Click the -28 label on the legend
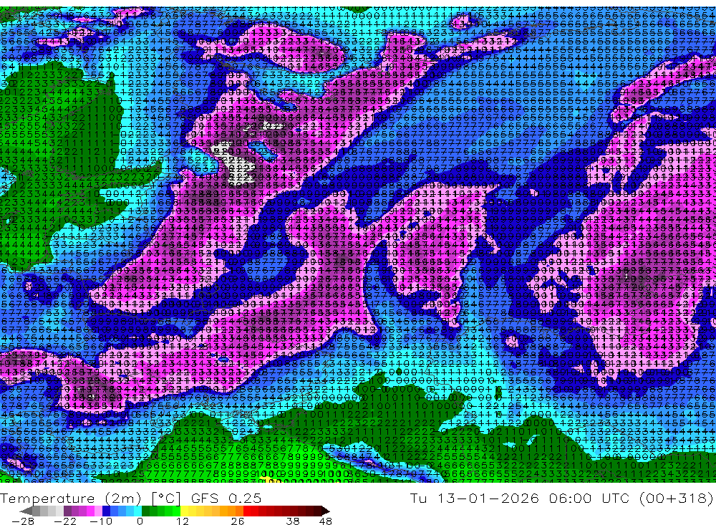716x525 pixels. tap(23, 521)
